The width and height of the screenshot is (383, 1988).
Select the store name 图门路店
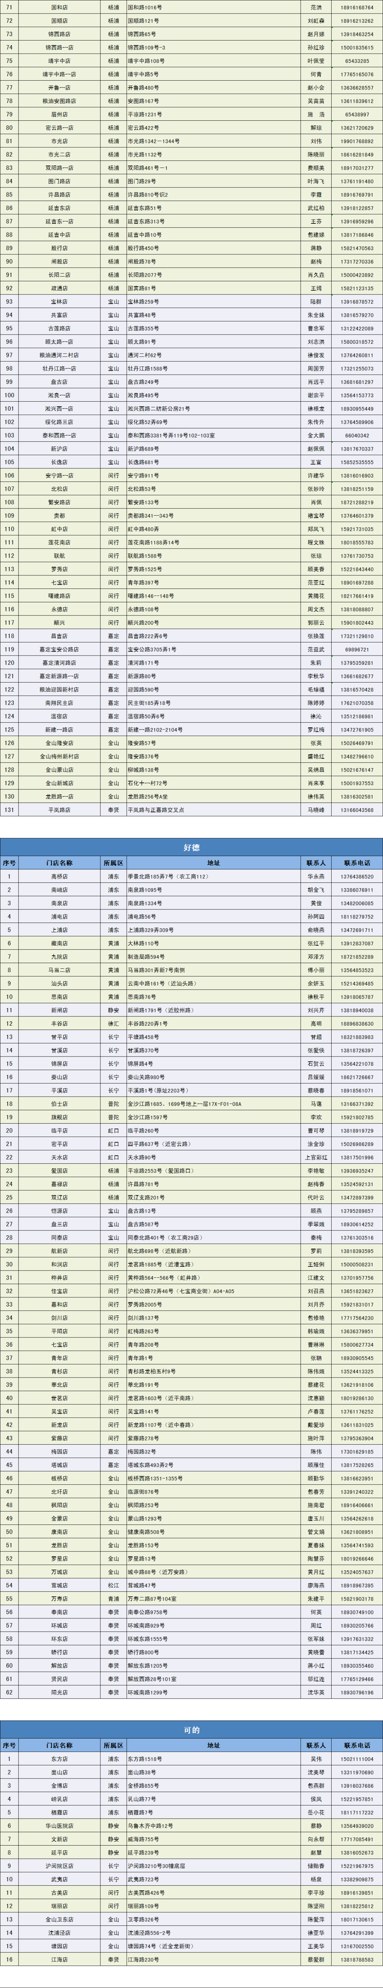coord(59,181)
